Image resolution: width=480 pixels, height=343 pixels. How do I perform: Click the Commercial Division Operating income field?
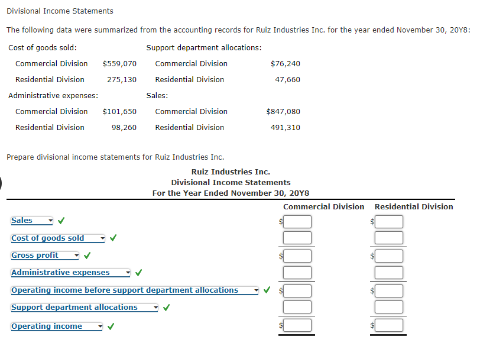pos(297,325)
